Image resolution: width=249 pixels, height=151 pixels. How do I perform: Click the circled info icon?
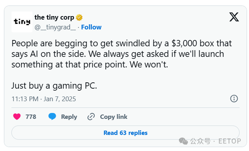pos(234,99)
